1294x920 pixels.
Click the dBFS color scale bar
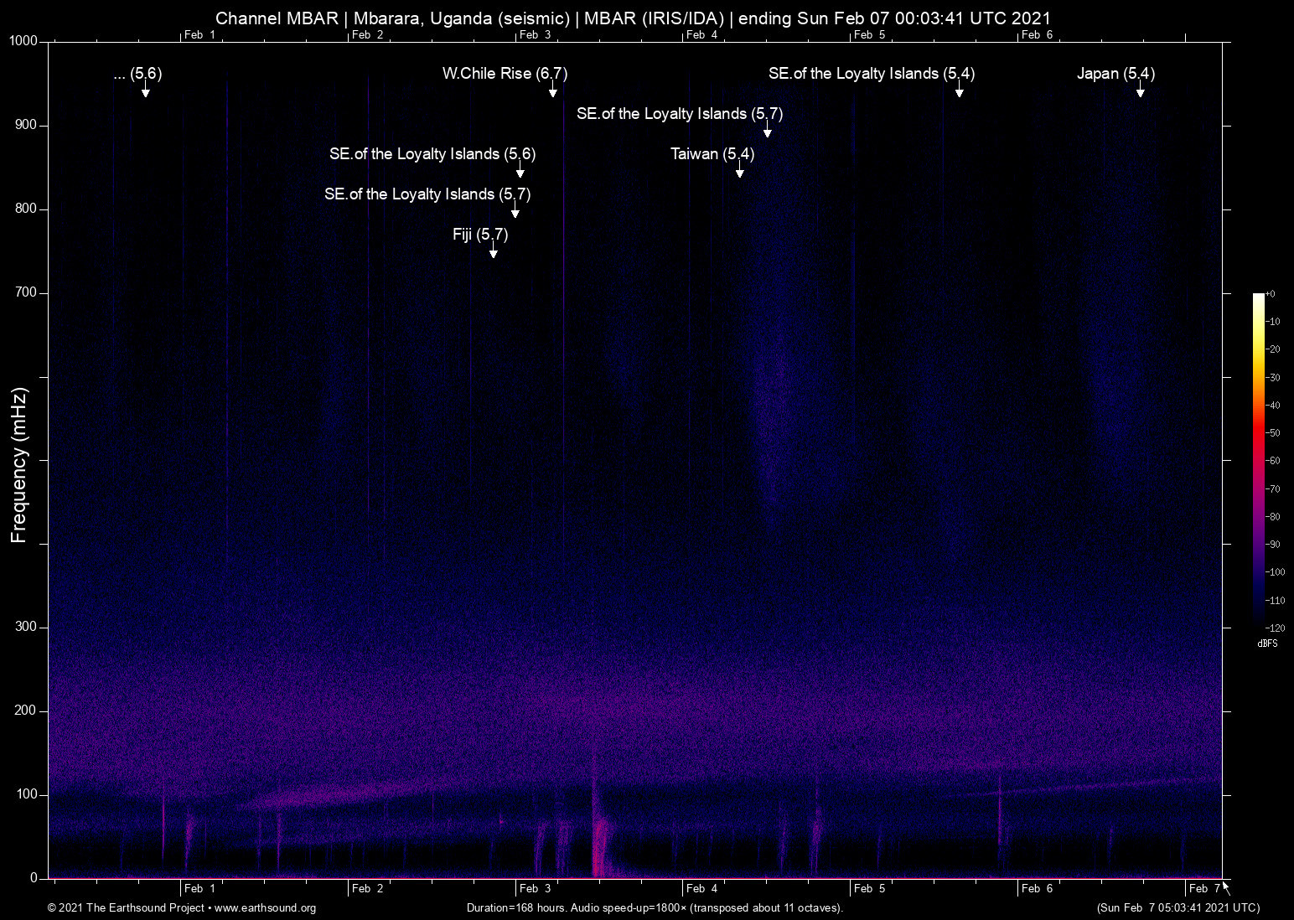click(1258, 459)
